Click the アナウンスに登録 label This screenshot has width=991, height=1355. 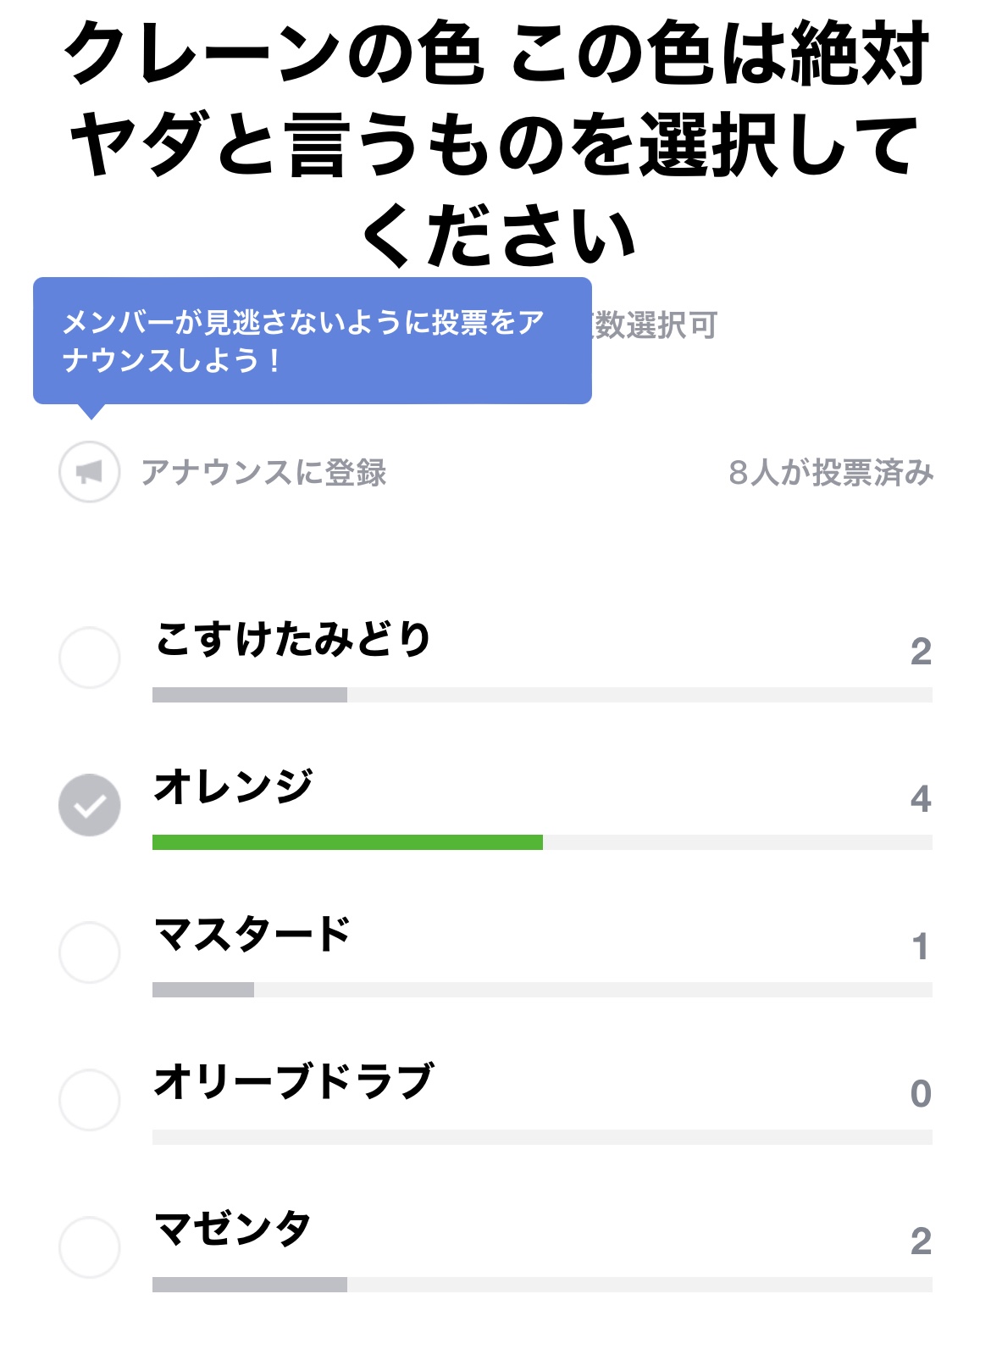click(x=264, y=472)
